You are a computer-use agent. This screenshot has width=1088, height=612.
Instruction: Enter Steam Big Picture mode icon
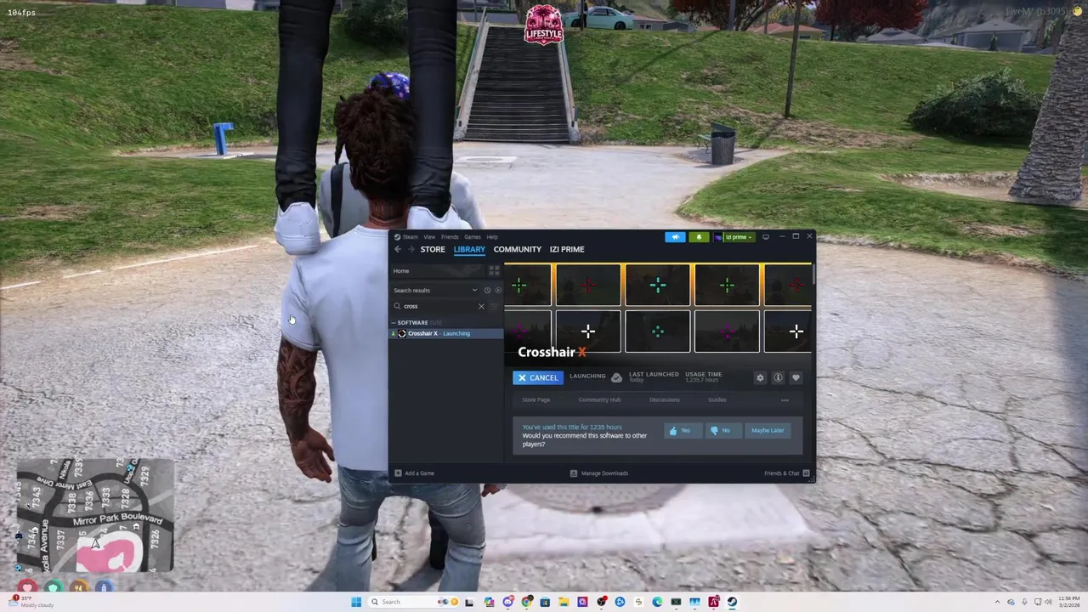pyautogui.click(x=766, y=237)
